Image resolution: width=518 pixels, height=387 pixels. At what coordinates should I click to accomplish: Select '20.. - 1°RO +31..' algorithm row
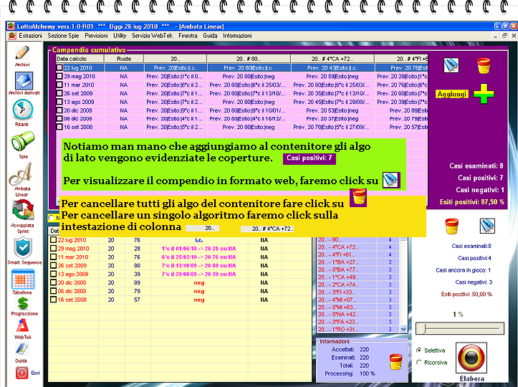(x=358, y=330)
